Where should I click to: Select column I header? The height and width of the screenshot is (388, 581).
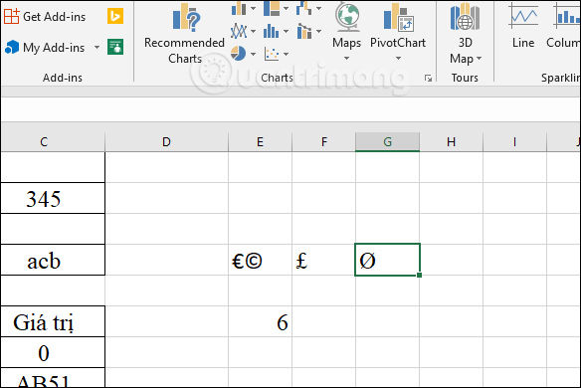point(514,142)
